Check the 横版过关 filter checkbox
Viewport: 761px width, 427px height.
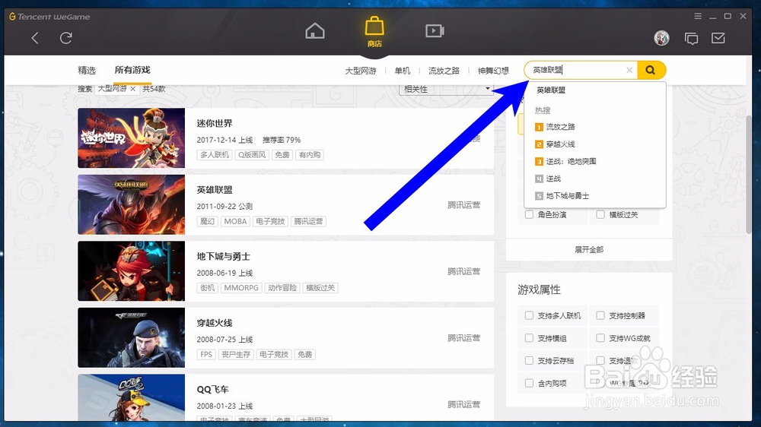pyautogui.click(x=600, y=214)
